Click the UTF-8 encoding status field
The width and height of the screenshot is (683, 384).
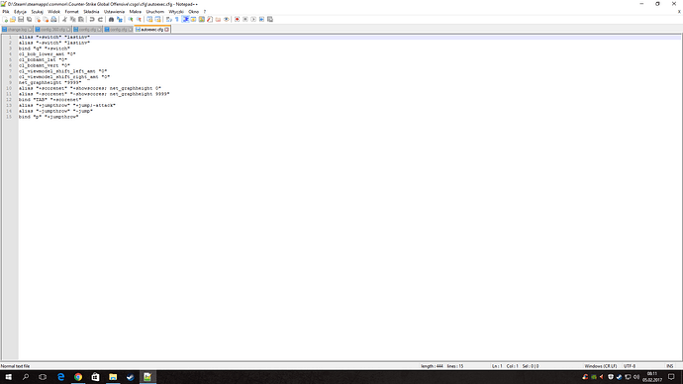coord(630,366)
